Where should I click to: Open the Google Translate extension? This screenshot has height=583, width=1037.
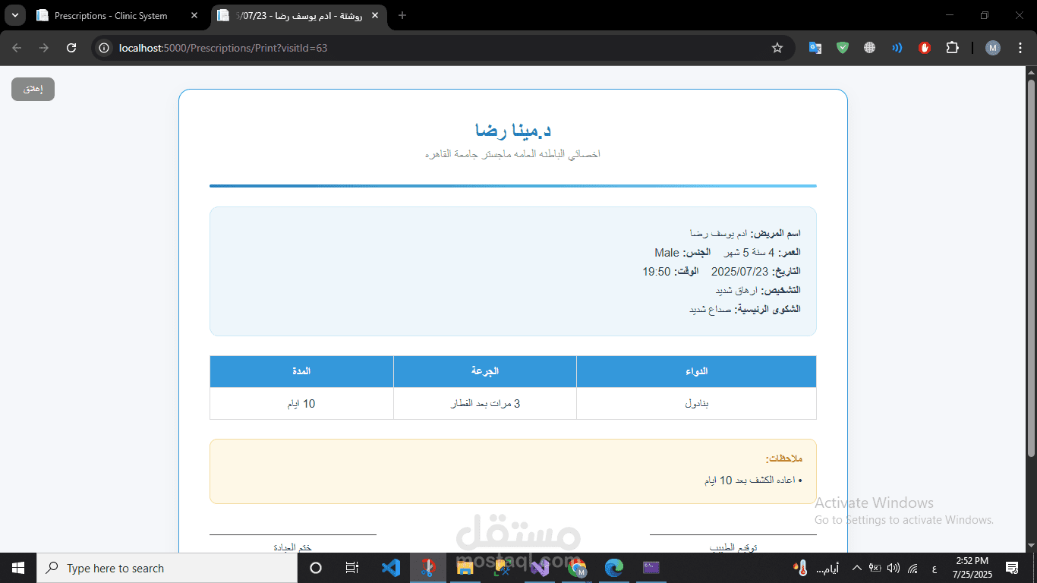[x=815, y=48]
